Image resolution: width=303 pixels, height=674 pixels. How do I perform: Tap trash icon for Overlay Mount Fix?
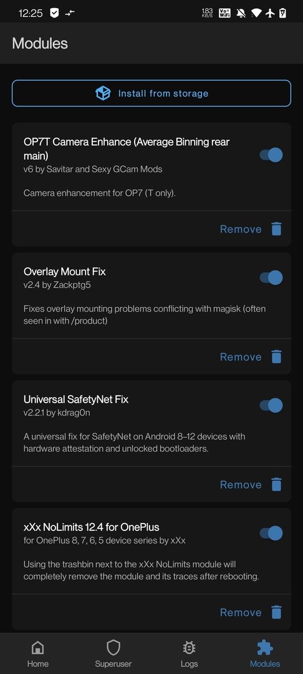[x=277, y=357]
